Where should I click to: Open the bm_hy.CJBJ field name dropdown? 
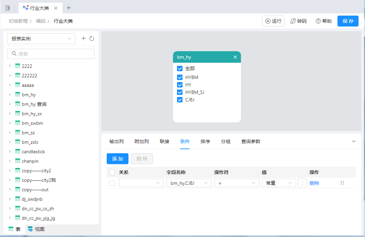tap(189, 183)
